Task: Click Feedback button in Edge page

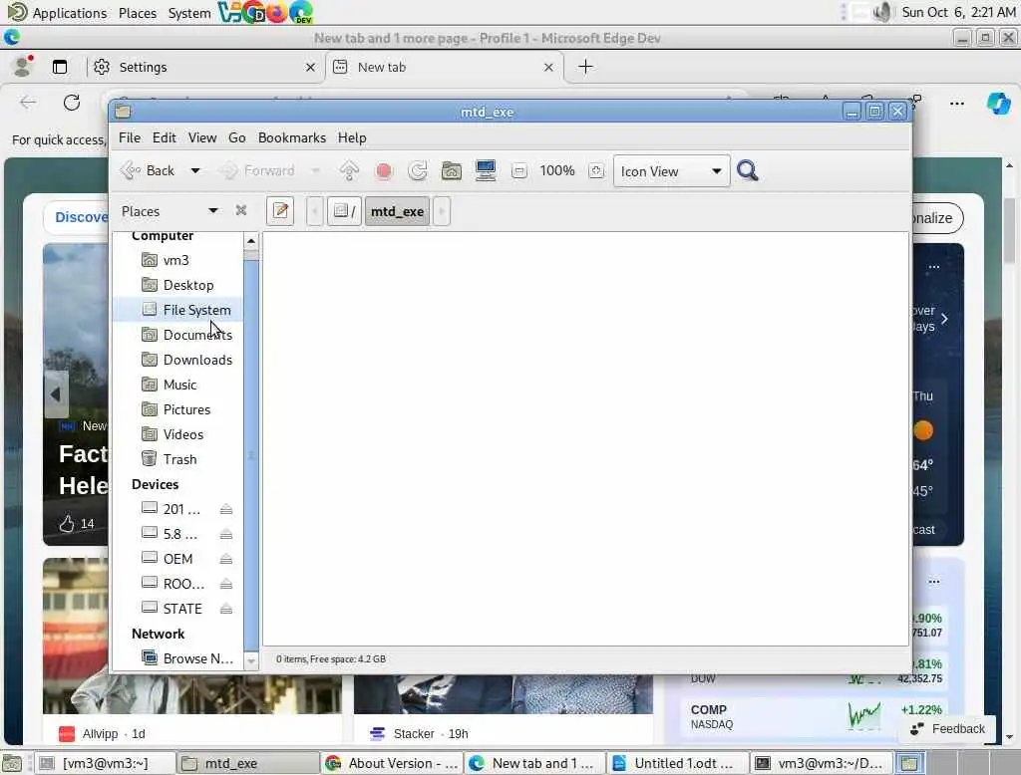Action: coord(948,729)
